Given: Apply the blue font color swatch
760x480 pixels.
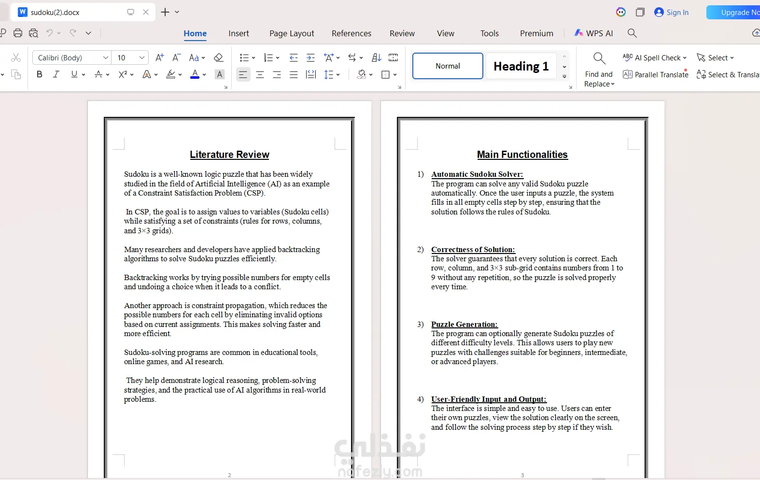Looking at the screenshot, I should click(x=195, y=74).
